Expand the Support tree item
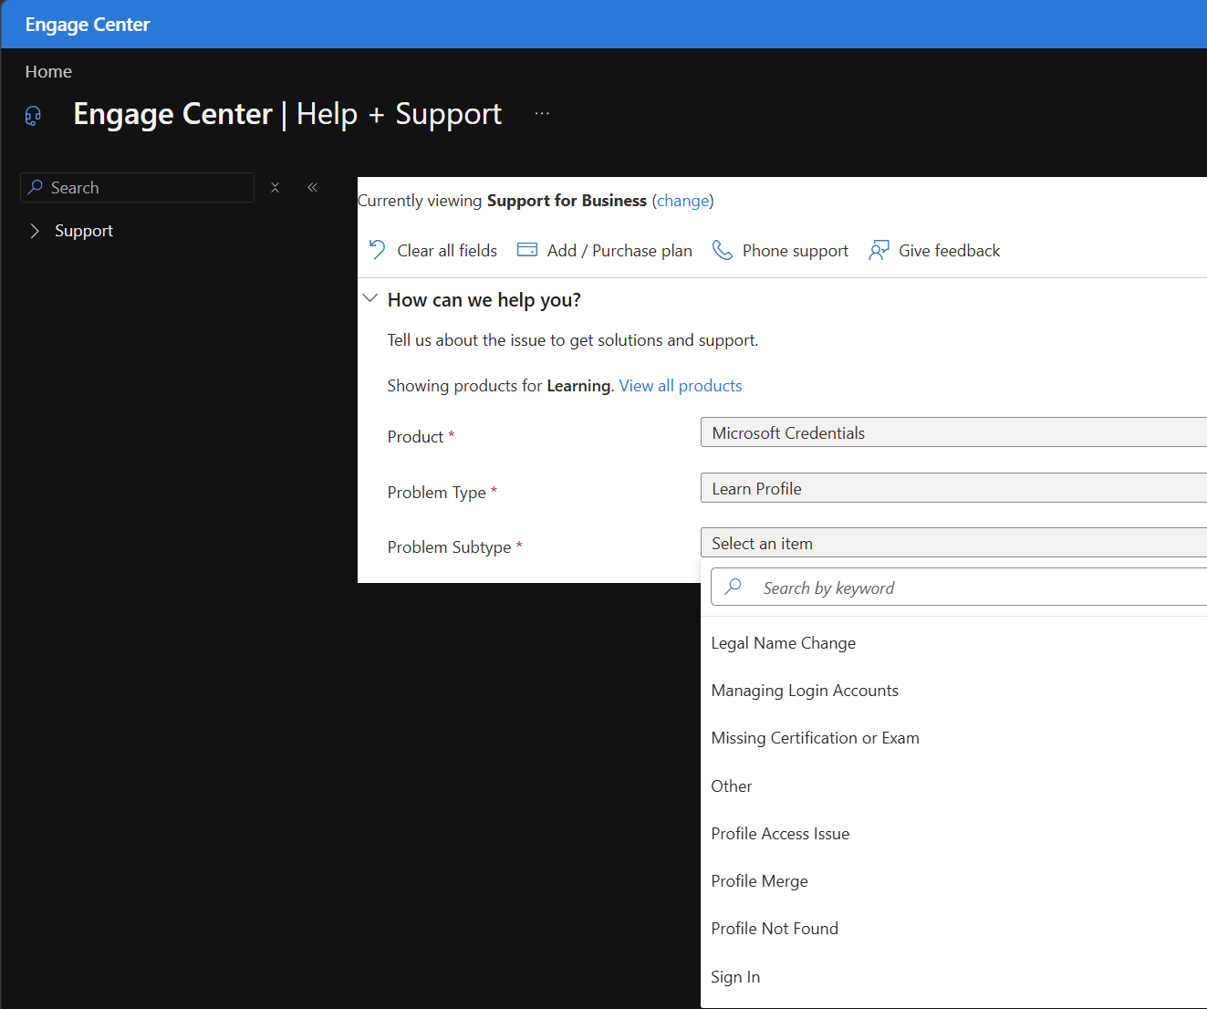Image resolution: width=1207 pixels, height=1009 pixels. pyautogui.click(x=35, y=231)
